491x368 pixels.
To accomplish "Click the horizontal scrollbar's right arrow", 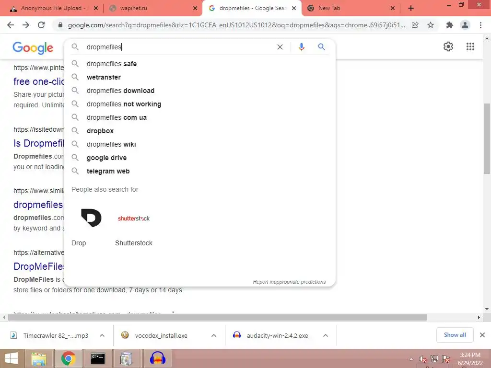I will click(479, 317).
